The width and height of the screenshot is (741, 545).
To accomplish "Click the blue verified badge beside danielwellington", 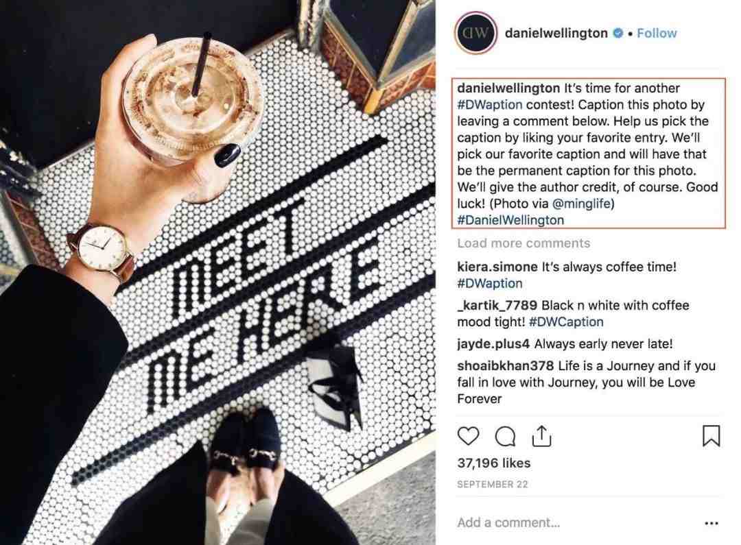I will pyautogui.click(x=617, y=33).
